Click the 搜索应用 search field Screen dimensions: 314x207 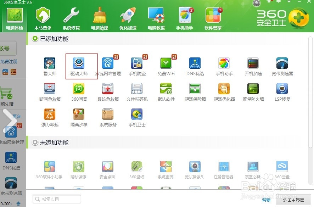57,199
